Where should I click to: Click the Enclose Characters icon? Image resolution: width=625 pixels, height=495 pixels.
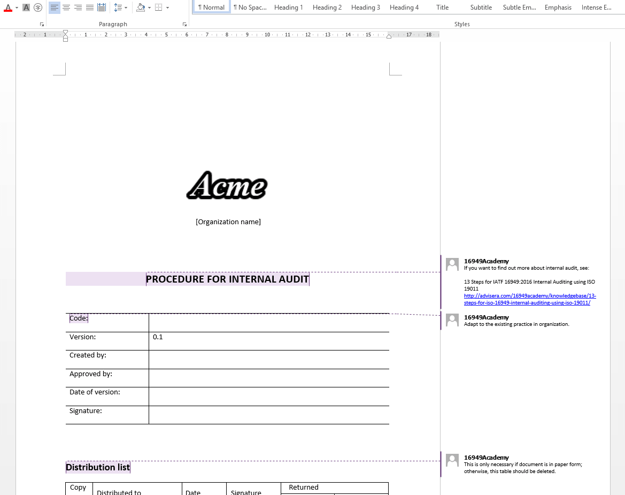pyautogui.click(x=37, y=7)
